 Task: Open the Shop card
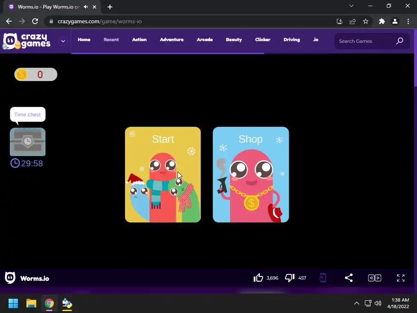pyautogui.click(x=251, y=174)
